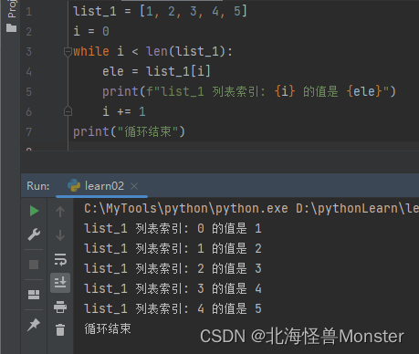The height and width of the screenshot is (354, 419).
Task: Click the Up stack trace arrow
Action: coord(60,212)
